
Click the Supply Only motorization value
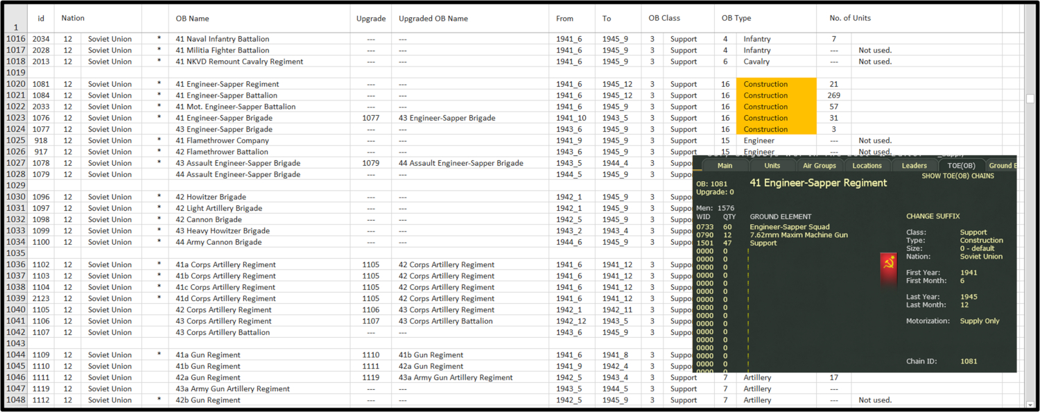point(980,321)
